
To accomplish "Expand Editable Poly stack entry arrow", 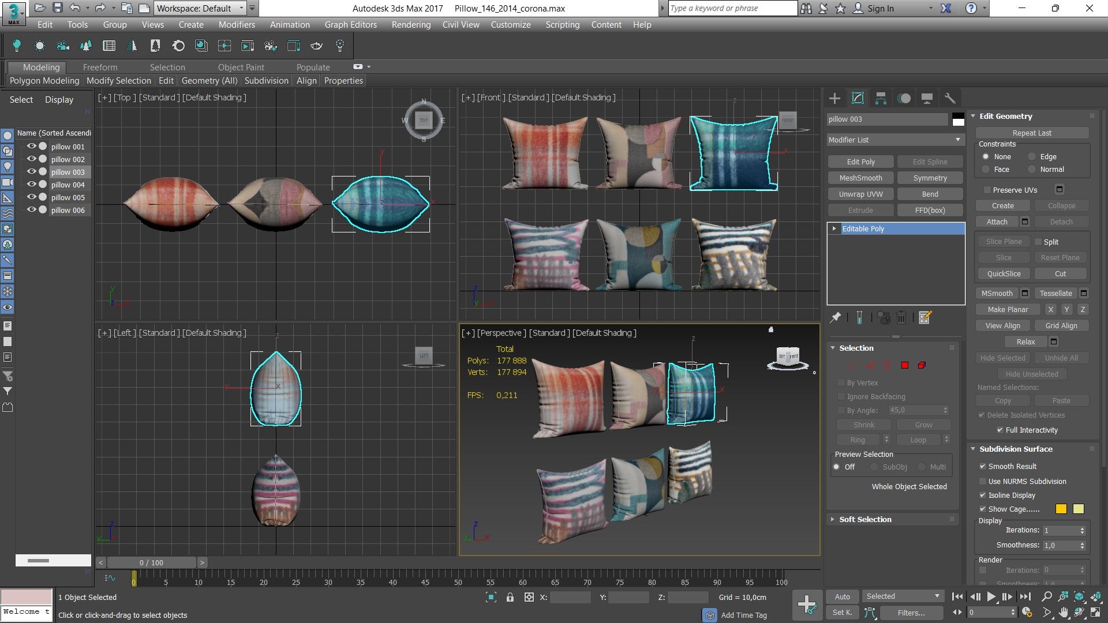I will (x=834, y=228).
